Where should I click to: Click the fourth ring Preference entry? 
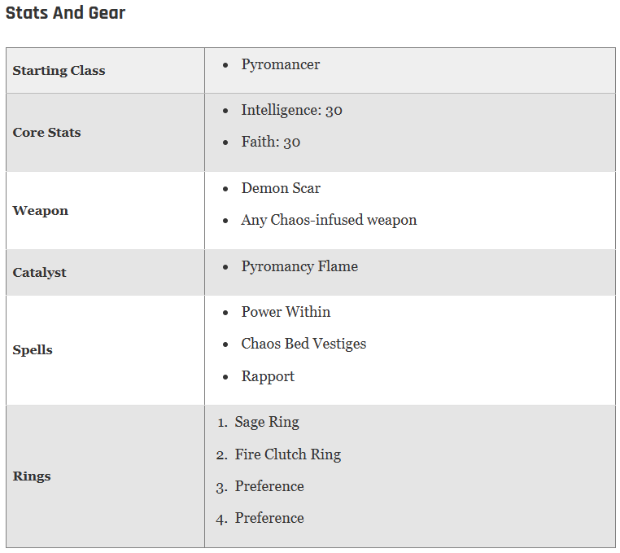pyautogui.click(x=269, y=518)
